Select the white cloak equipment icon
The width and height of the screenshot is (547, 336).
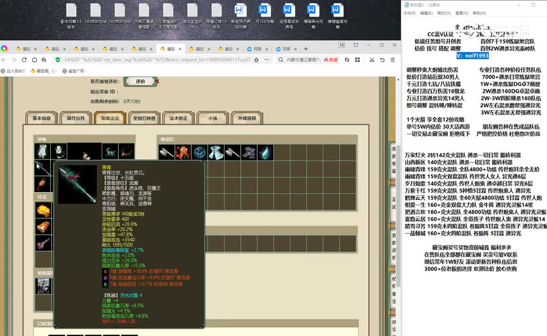[x=42, y=151]
